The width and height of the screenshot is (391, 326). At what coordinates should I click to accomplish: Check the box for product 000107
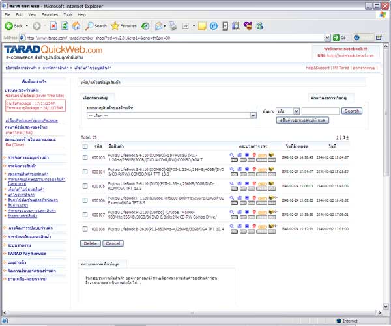[x=85, y=215]
